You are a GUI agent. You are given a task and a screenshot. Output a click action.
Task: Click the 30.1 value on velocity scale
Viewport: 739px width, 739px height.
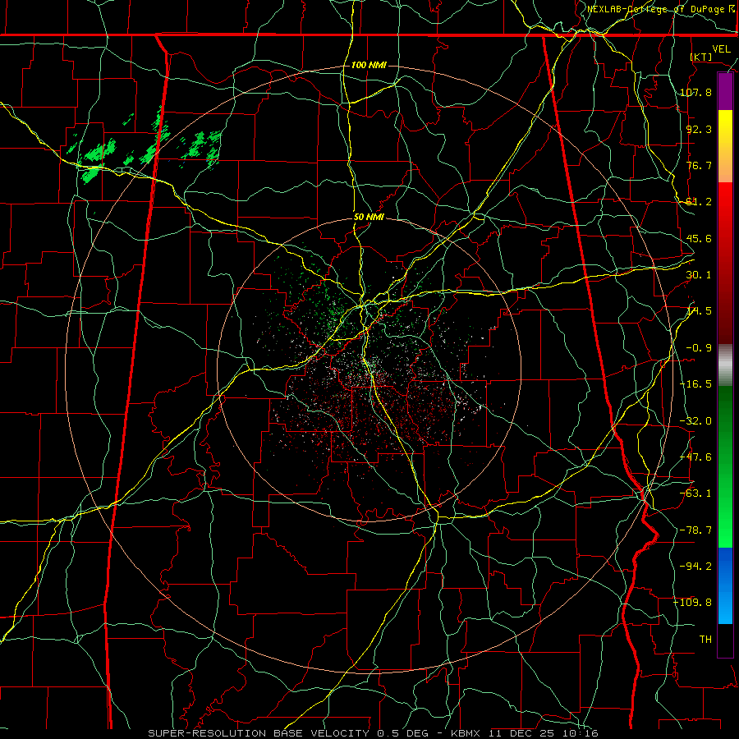click(699, 275)
